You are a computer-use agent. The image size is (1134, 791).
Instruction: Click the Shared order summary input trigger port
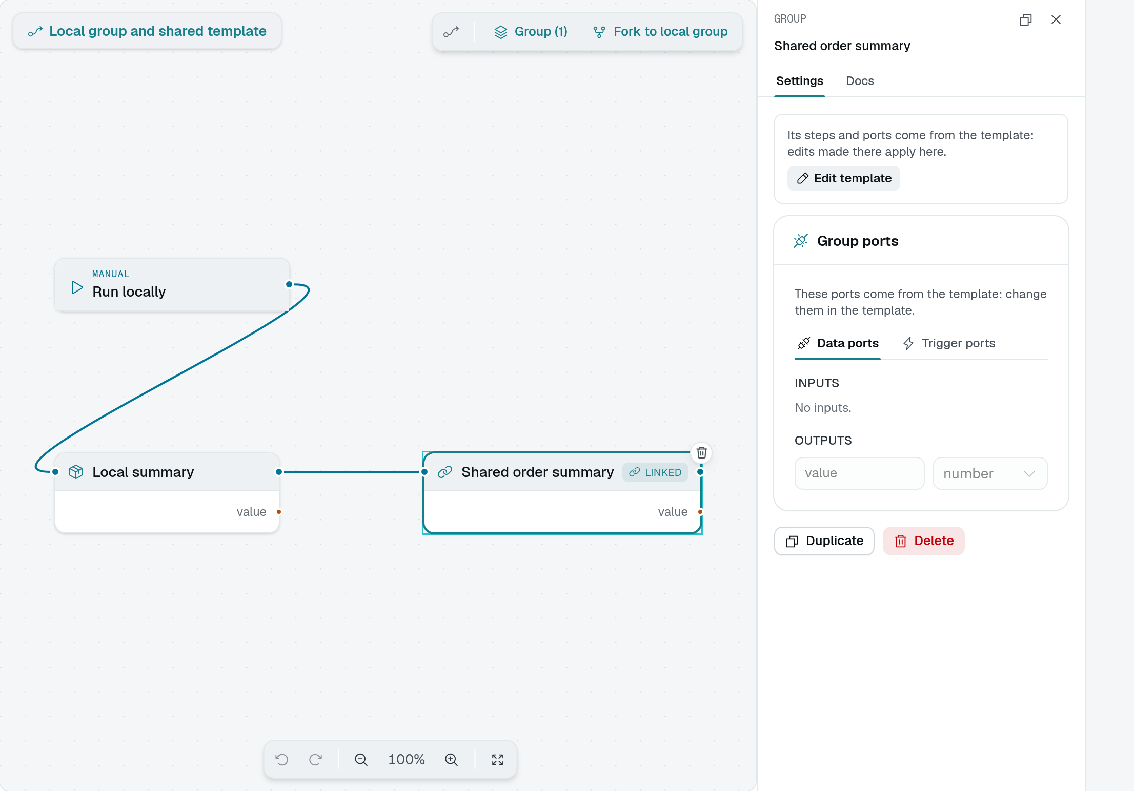coord(424,472)
